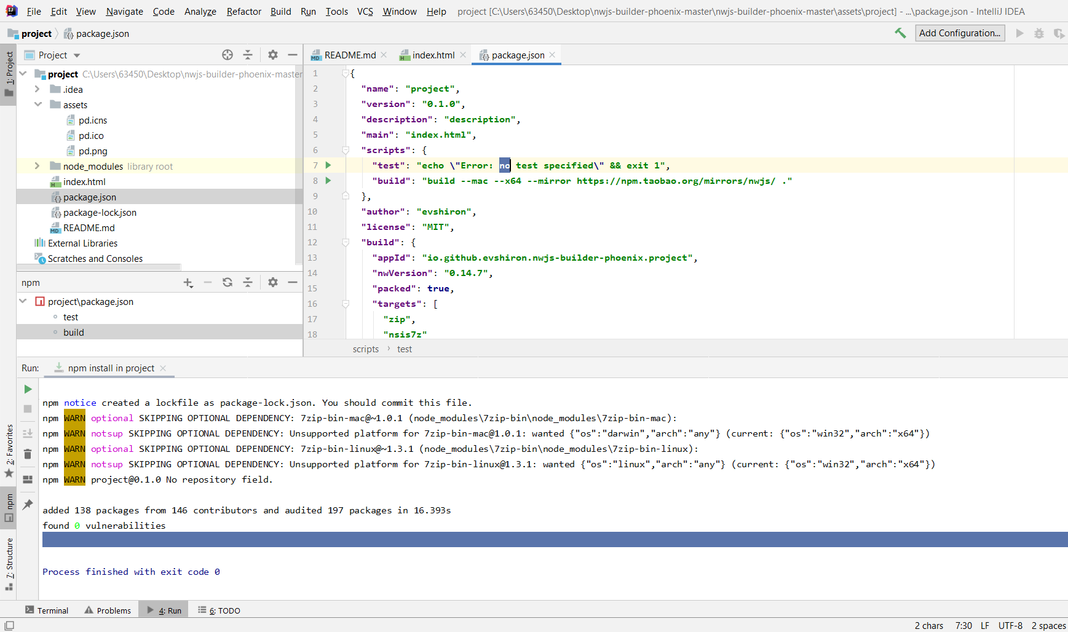Hide the npm panel with minus icon
The height and width of the screenshot is (632, 1068).
coord(293,282)
